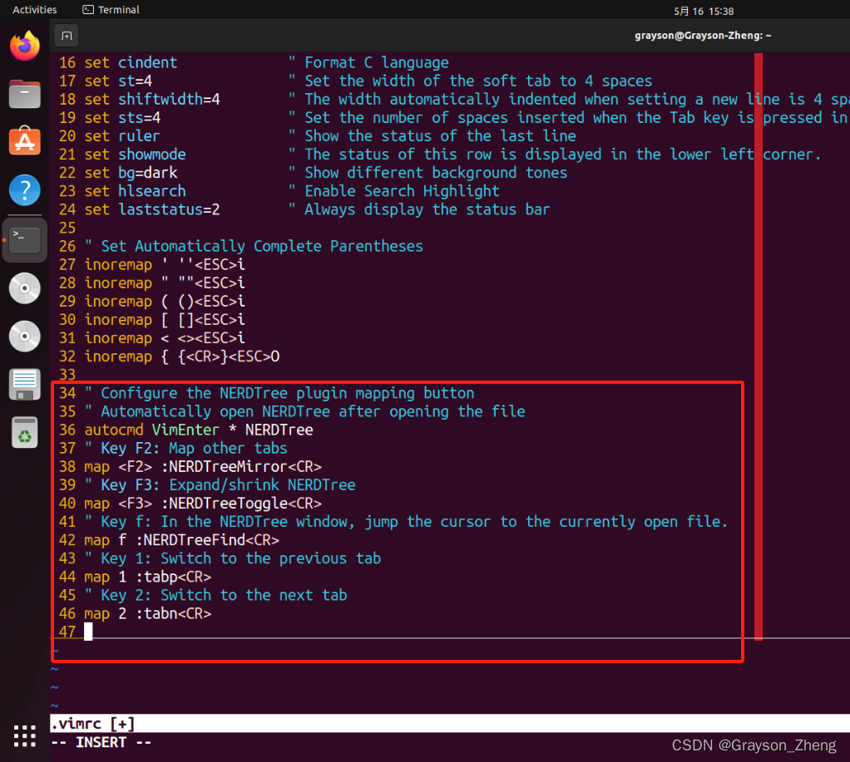Viewport: 850px width, 762px height.
Task: Click line number 25 in the gutter
Action: [67, 229]
